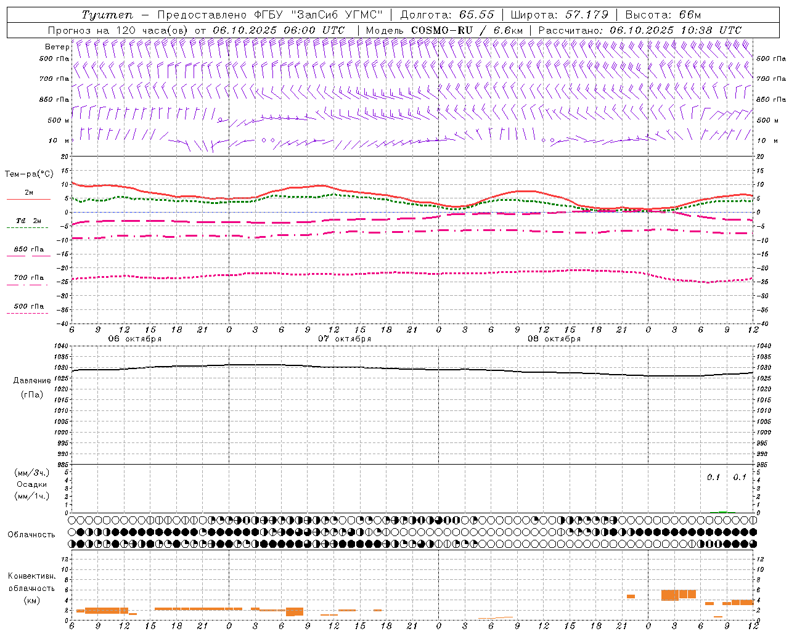Click the '07 октября' date label
The image size is (789, 631).
[345, 339]
